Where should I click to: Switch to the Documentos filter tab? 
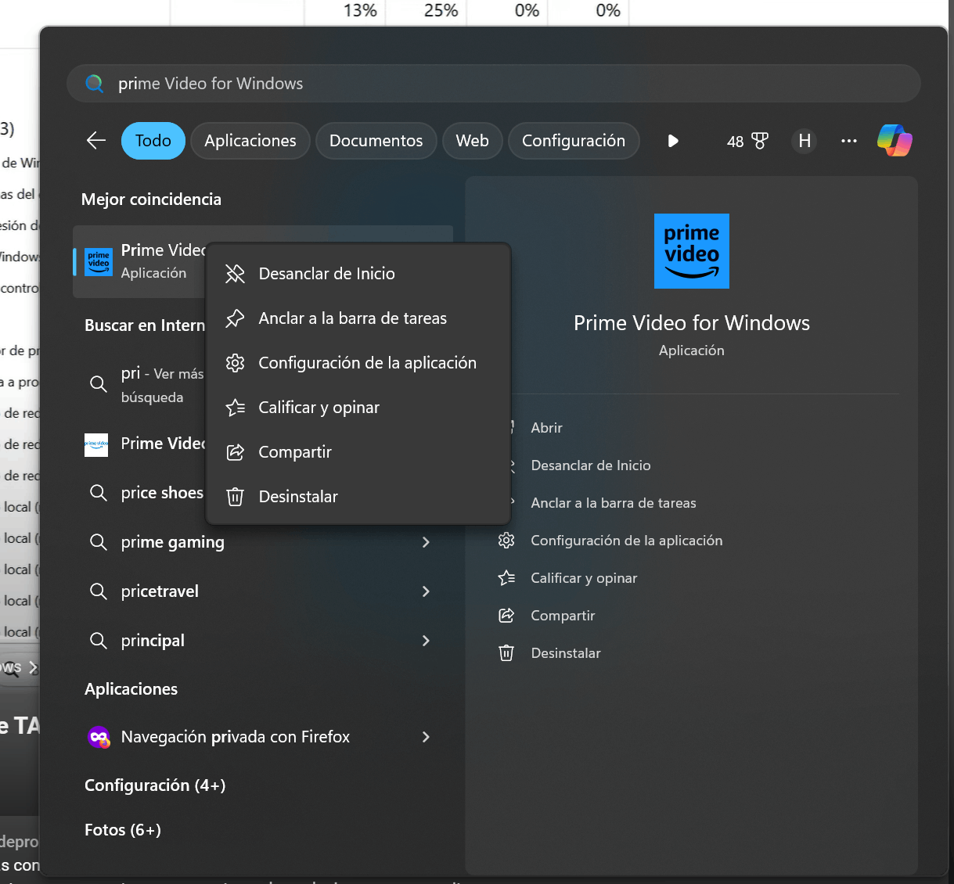[x=376, y=141]
